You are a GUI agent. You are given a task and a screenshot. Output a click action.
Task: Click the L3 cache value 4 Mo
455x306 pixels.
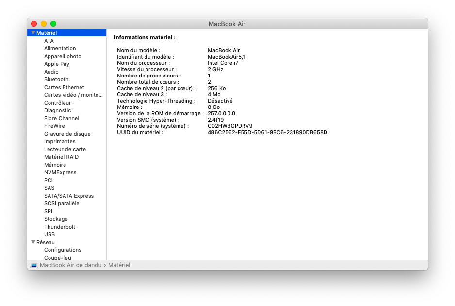(214, 95)
